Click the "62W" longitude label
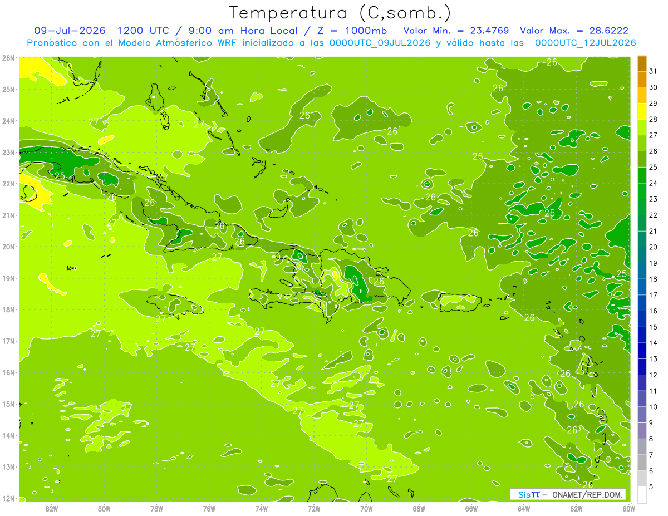The width and height of the screenshot is (668, 516). tap(576, 508)
